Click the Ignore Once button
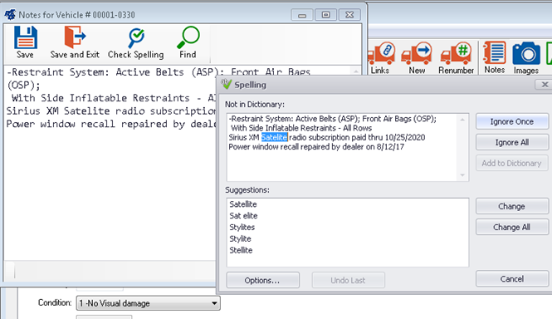This screenshot has width=552, height=319. point(512,121)
